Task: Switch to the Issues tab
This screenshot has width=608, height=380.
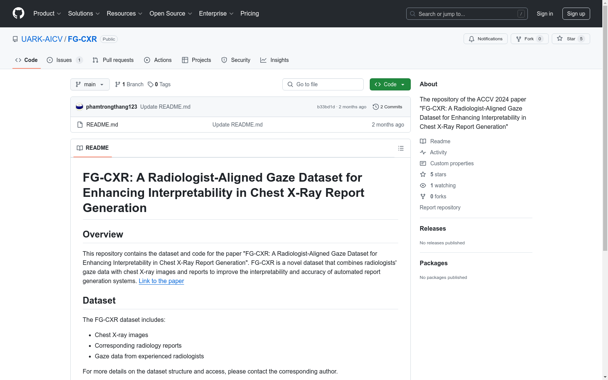Action: tap(65, 60)
